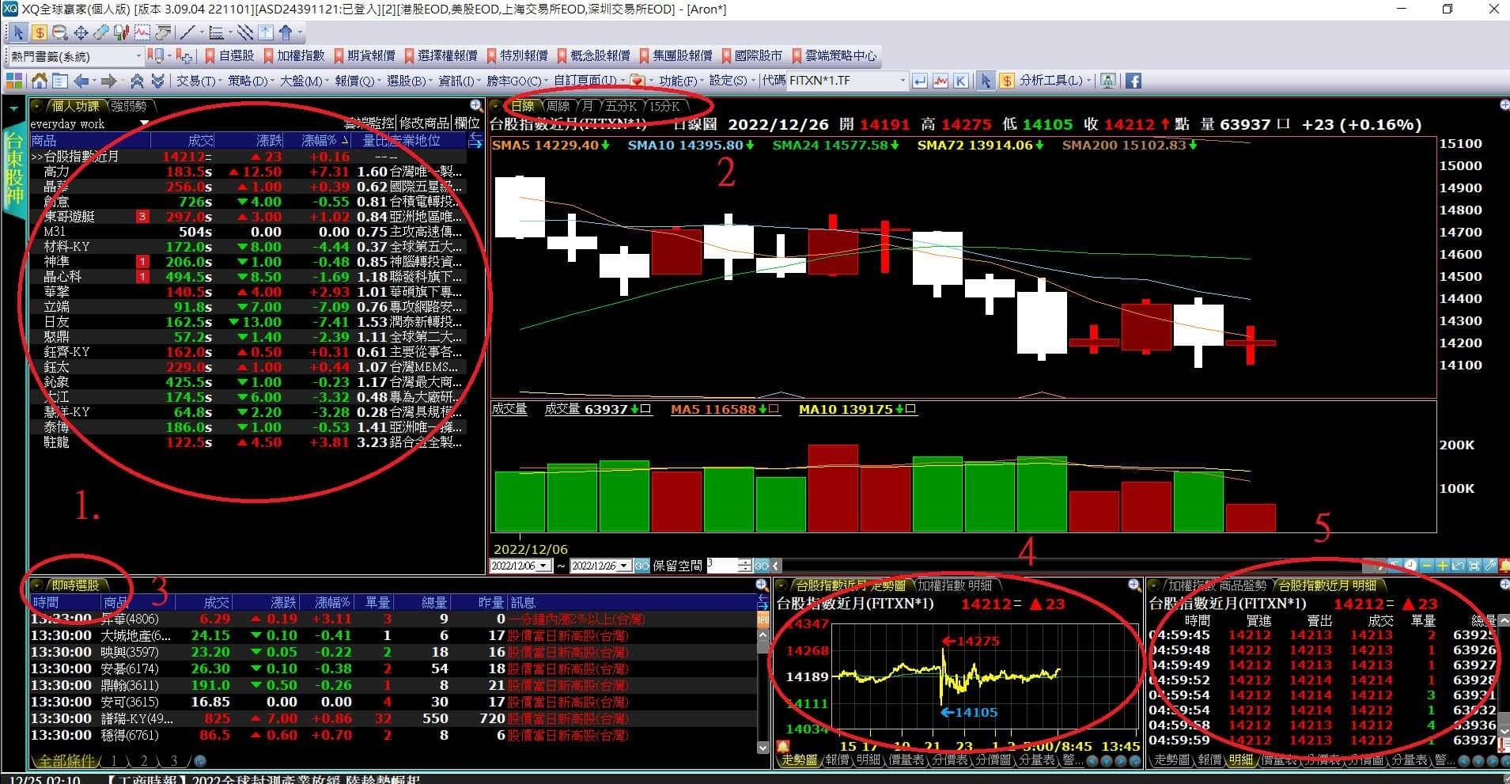The width and height of the screenshot is (1510, 784).
Task: Click the chart horizontal scrollbar track
Action: click(1068, 566)
